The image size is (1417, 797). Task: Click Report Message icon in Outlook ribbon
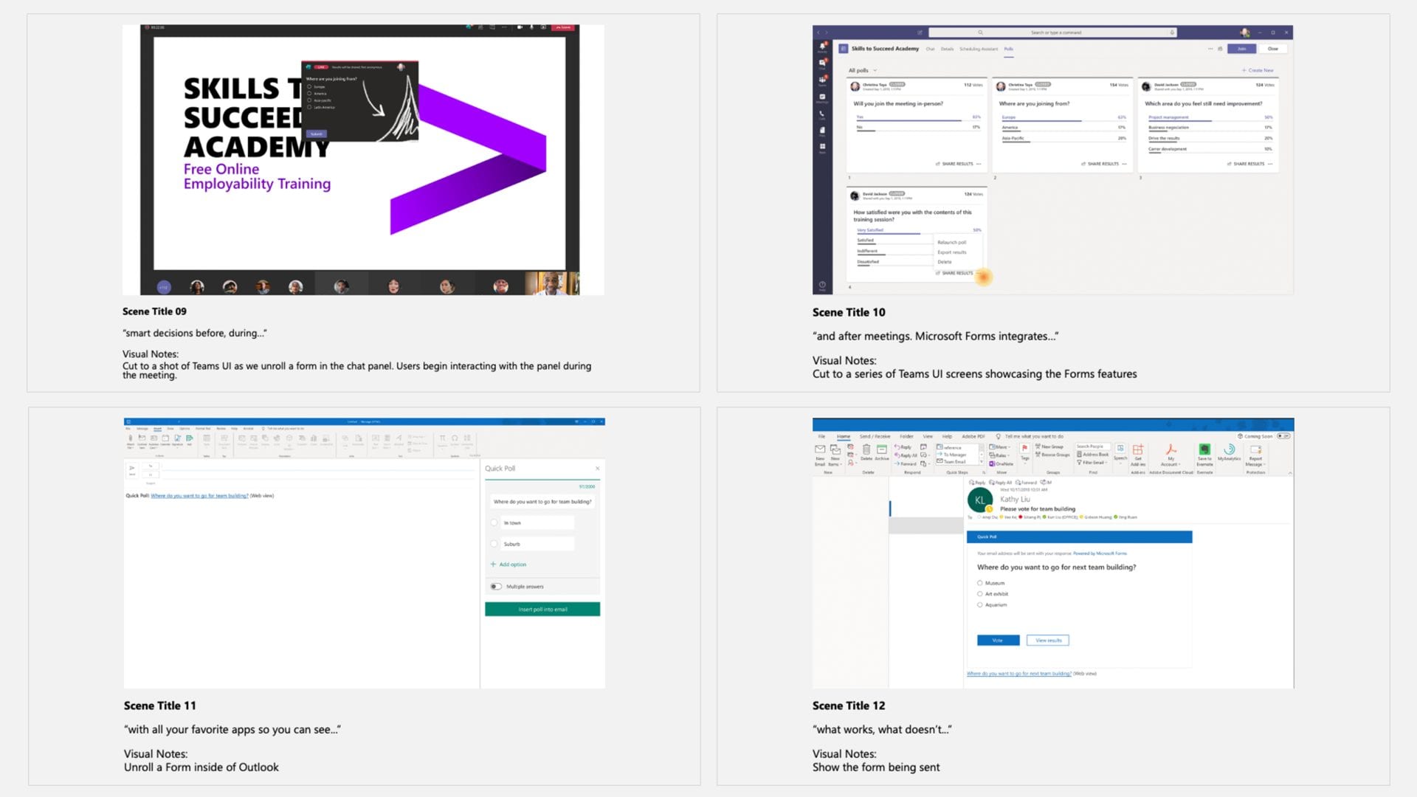[x=1255, y=449]
